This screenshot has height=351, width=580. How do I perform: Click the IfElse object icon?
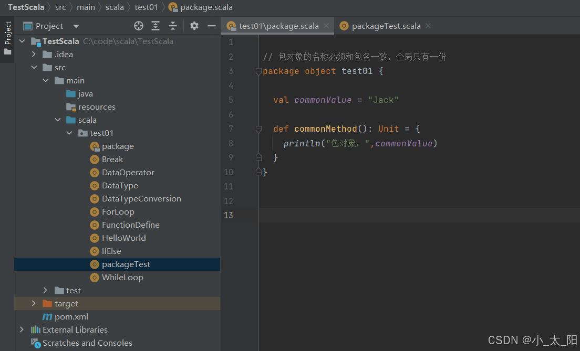95,251
